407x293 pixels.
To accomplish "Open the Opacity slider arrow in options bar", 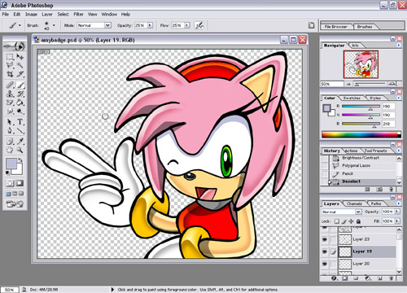I will click(150, 25).
